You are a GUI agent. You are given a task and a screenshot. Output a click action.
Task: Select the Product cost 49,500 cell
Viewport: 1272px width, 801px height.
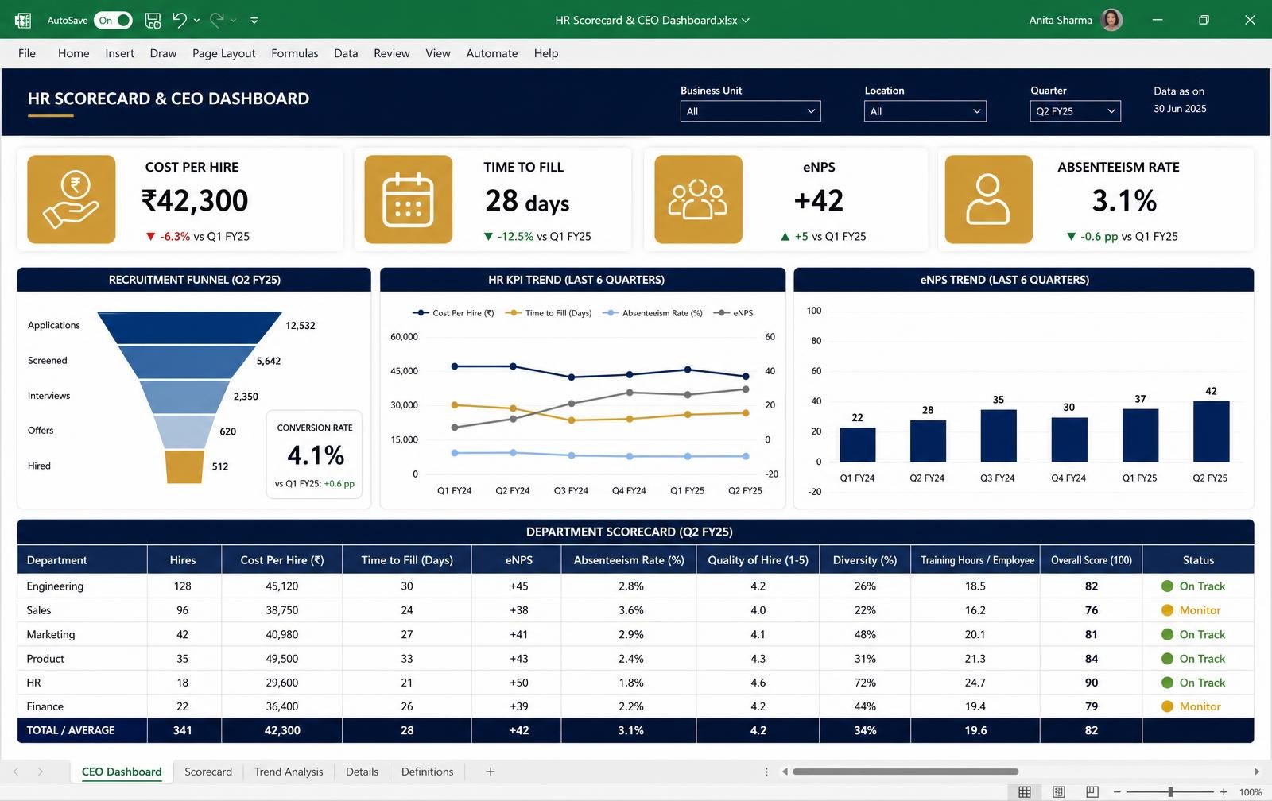tap(282, 659)
